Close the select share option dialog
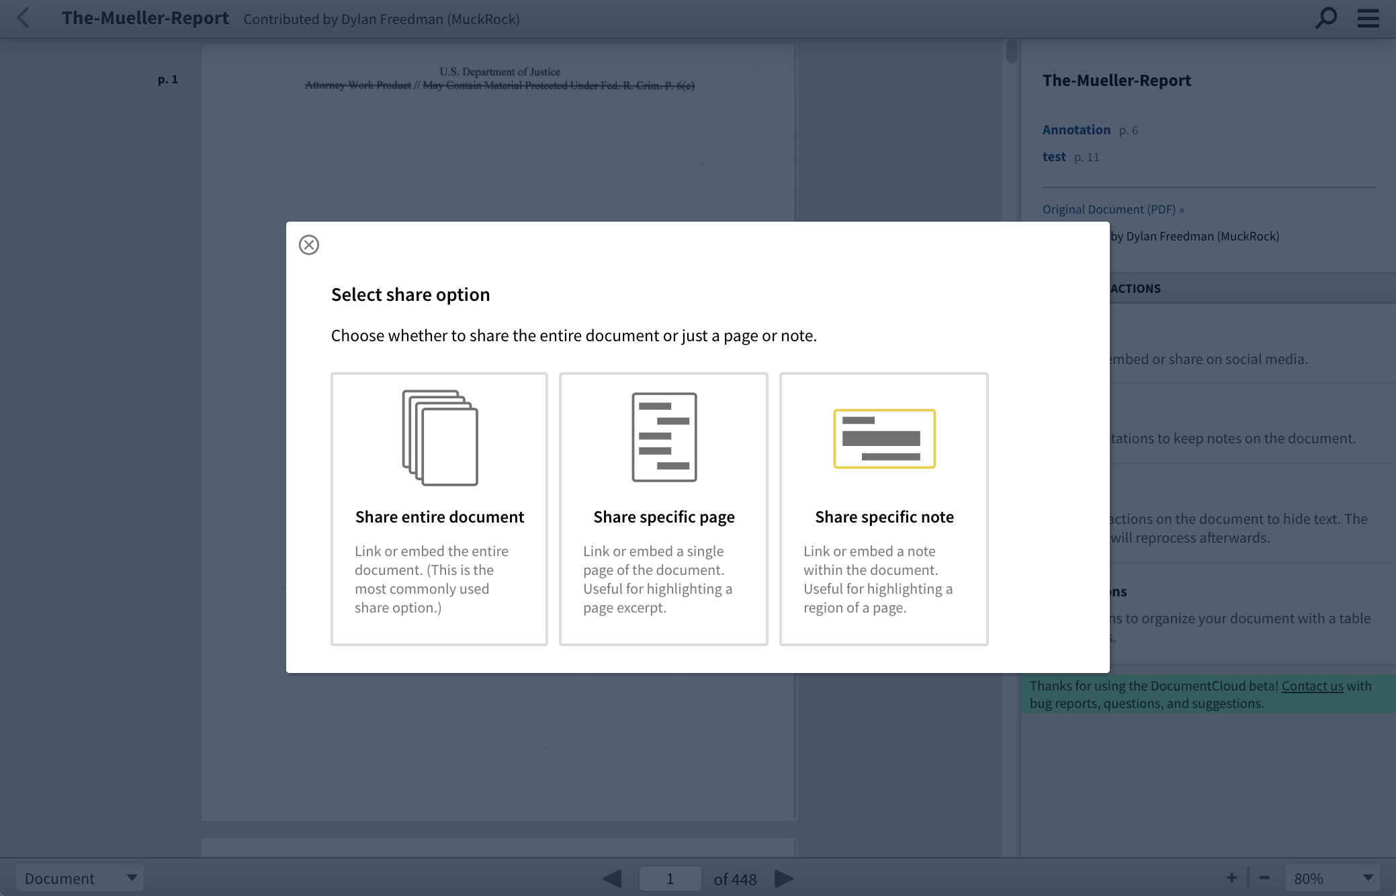 308,244
